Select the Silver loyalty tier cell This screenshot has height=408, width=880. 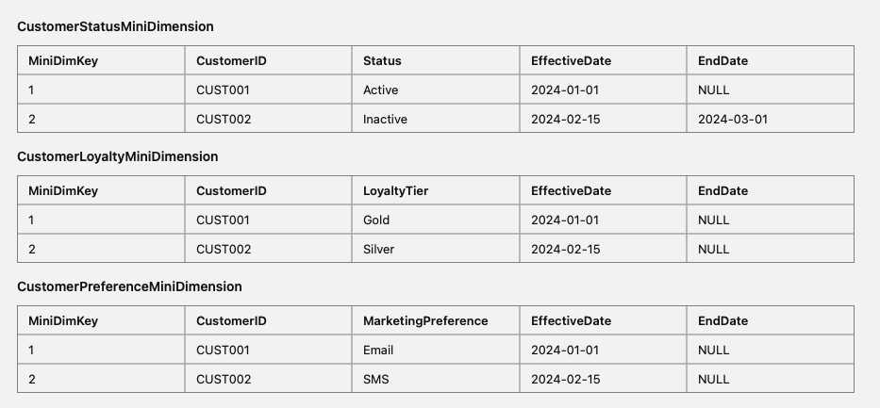tap(378, 250)
